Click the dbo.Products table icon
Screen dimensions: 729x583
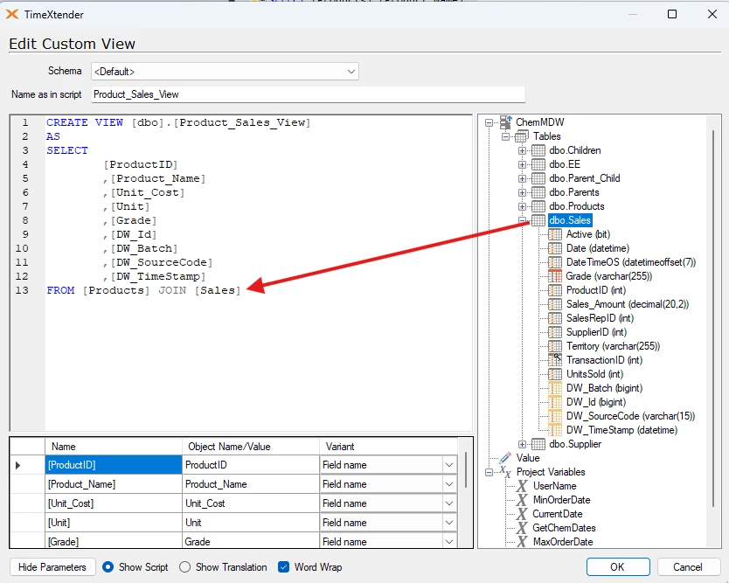tap(538, 206)
